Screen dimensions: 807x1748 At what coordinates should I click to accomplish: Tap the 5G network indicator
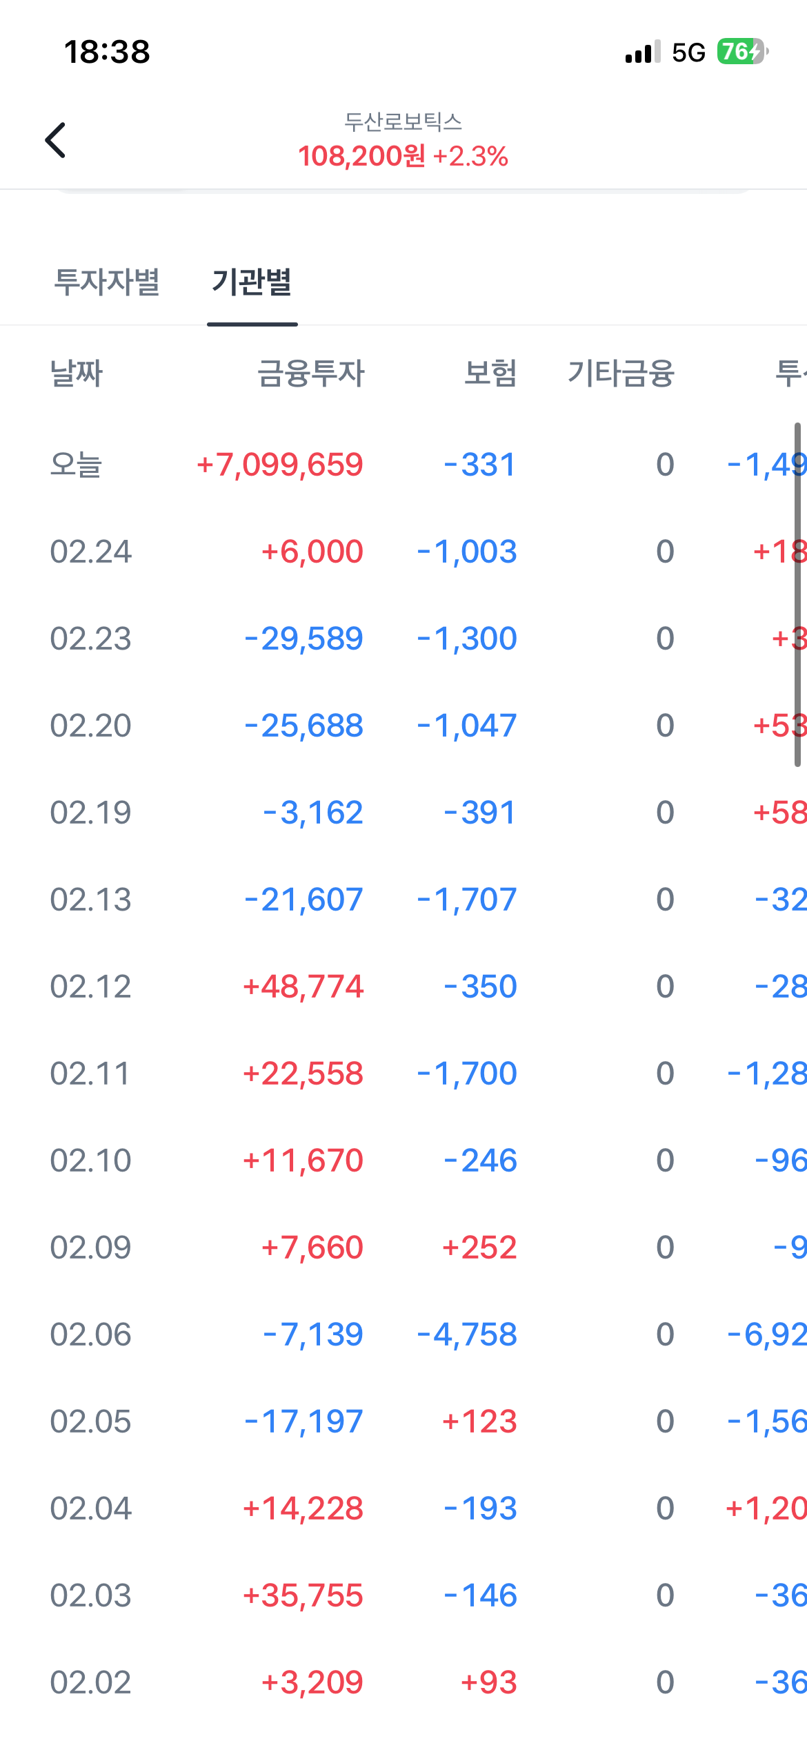pos(688,52)
